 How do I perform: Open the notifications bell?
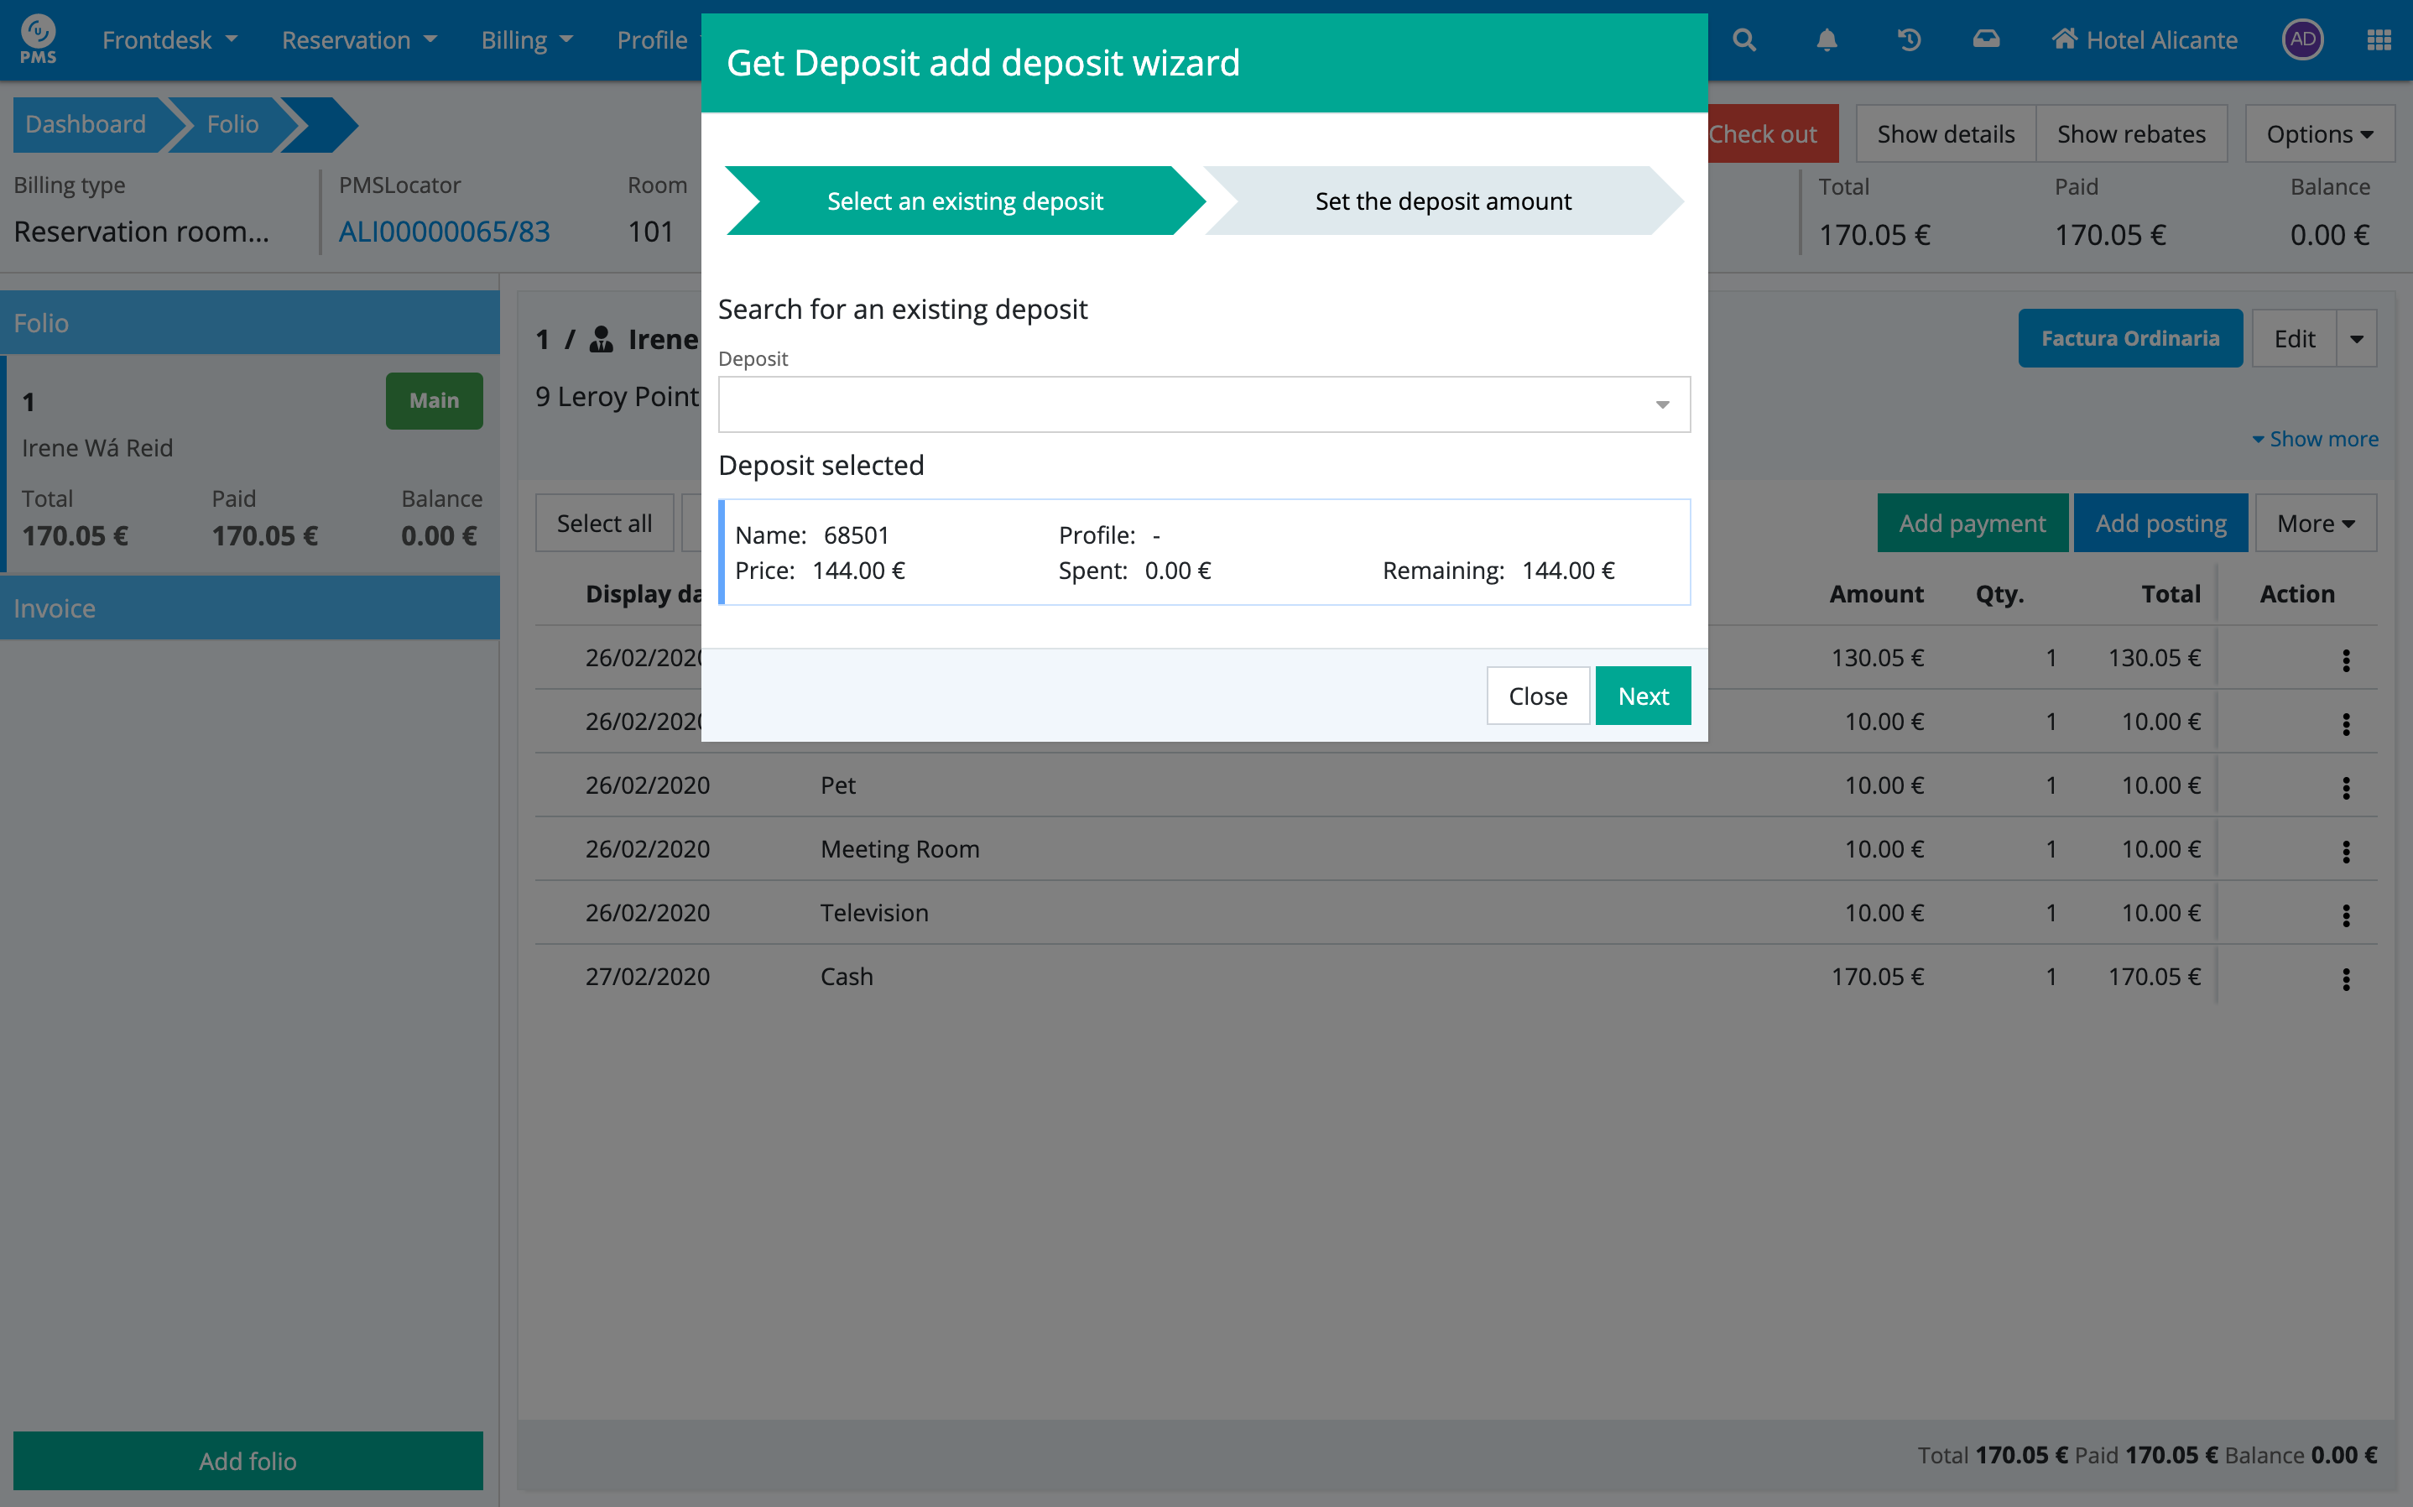click(x=1827, y=40)
